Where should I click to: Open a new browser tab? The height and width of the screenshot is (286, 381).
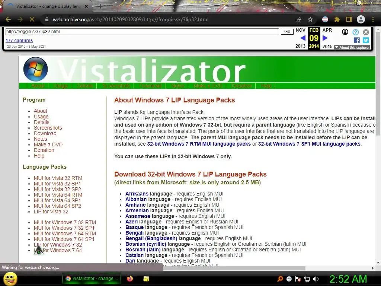pyautogui.click(x=100, y=7)
